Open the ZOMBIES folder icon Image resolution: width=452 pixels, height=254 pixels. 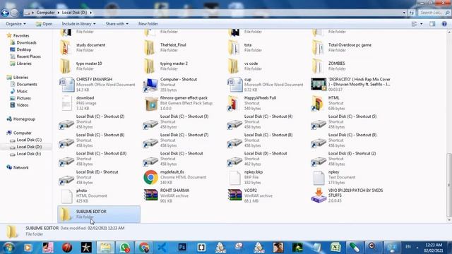click(318, 66)
